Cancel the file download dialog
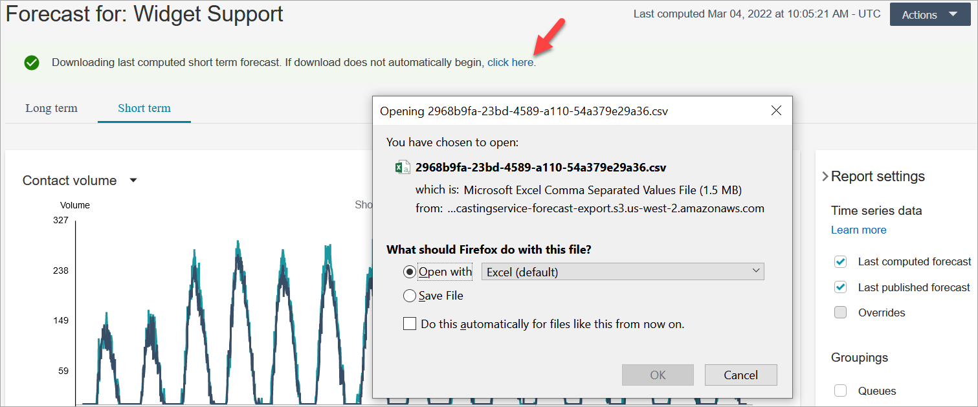 click(740, 375)
